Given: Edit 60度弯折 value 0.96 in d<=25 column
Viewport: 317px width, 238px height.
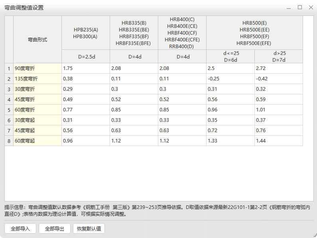Looking at the screenshot, I should 230,110.
